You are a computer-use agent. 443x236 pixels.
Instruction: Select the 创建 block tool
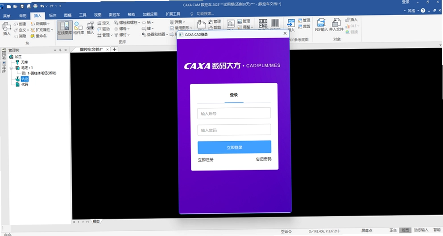click(20, 24)
